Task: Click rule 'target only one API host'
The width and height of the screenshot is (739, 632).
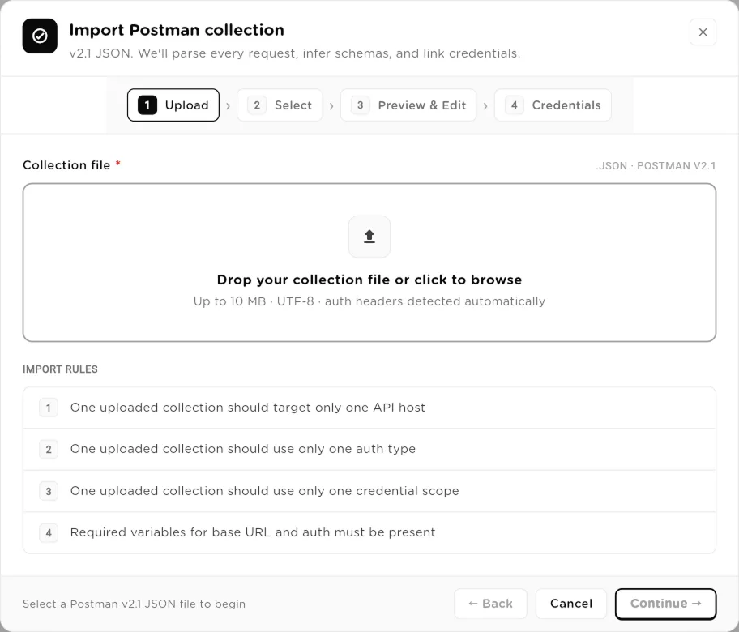Action: coord(369,408)
